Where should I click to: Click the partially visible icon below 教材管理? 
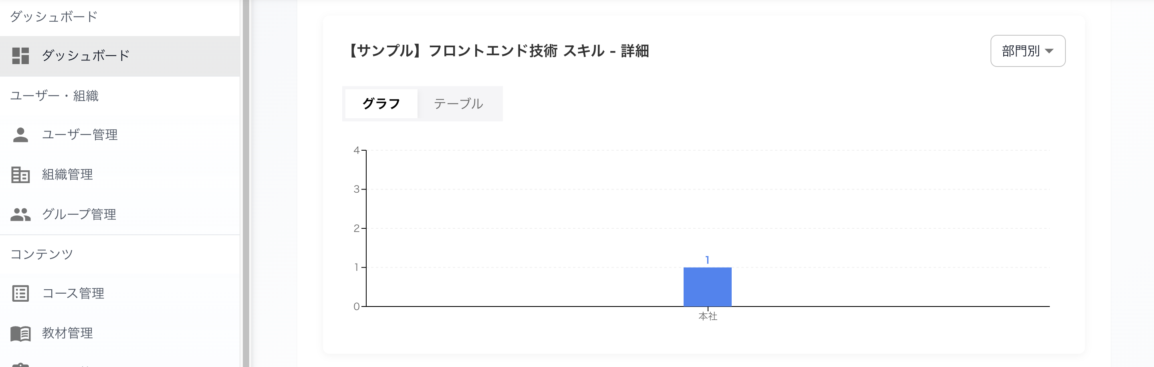point(20,364)
